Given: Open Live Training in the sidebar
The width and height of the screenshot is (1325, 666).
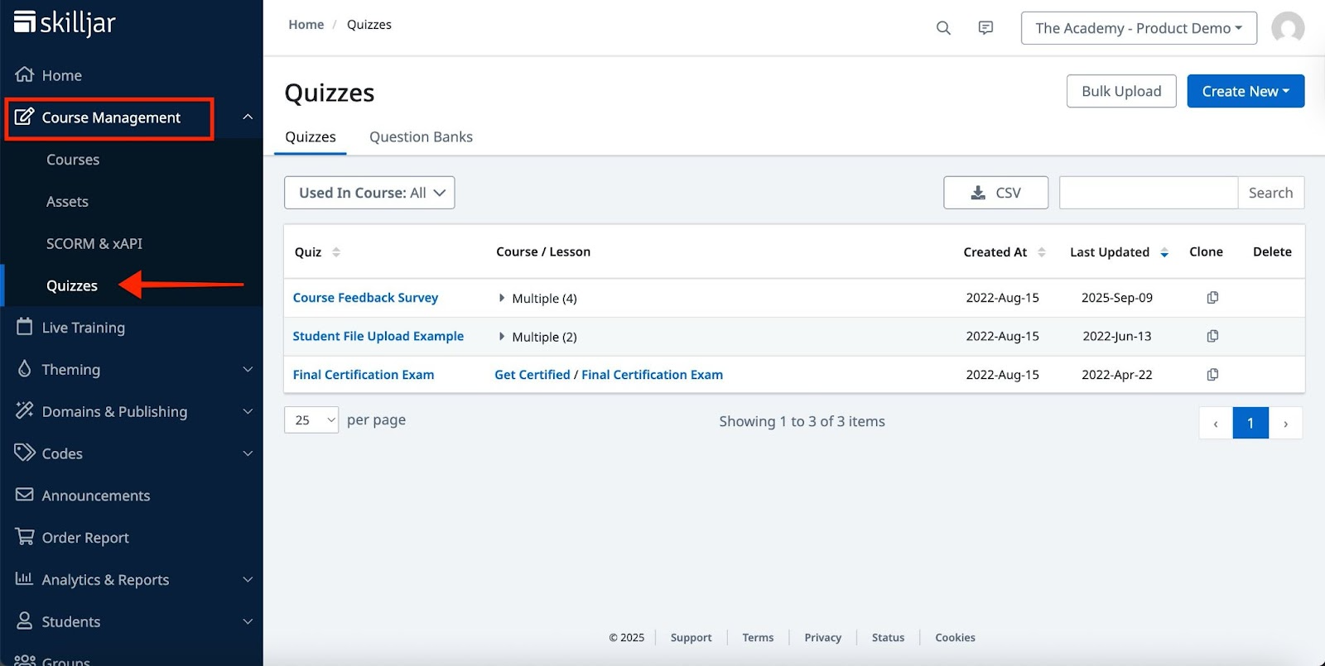Looking at the screenshot, I should 83,328.
